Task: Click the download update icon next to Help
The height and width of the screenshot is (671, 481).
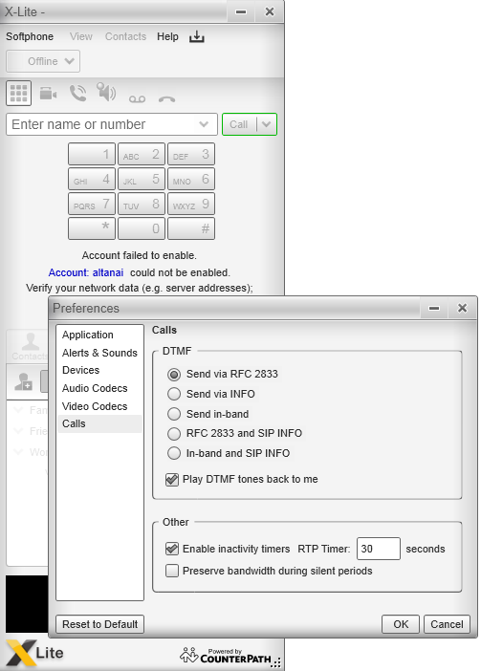Action: pos(196,37)
